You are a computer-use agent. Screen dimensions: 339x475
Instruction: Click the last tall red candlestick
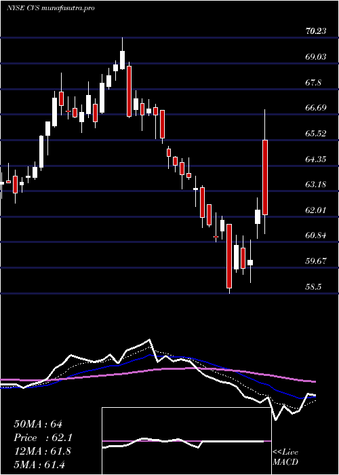(x=265, y=178)
